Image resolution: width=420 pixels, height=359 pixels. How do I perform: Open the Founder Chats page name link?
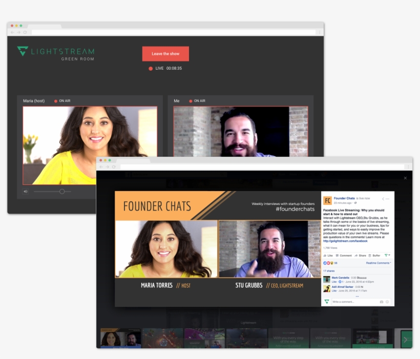[344, 198]
